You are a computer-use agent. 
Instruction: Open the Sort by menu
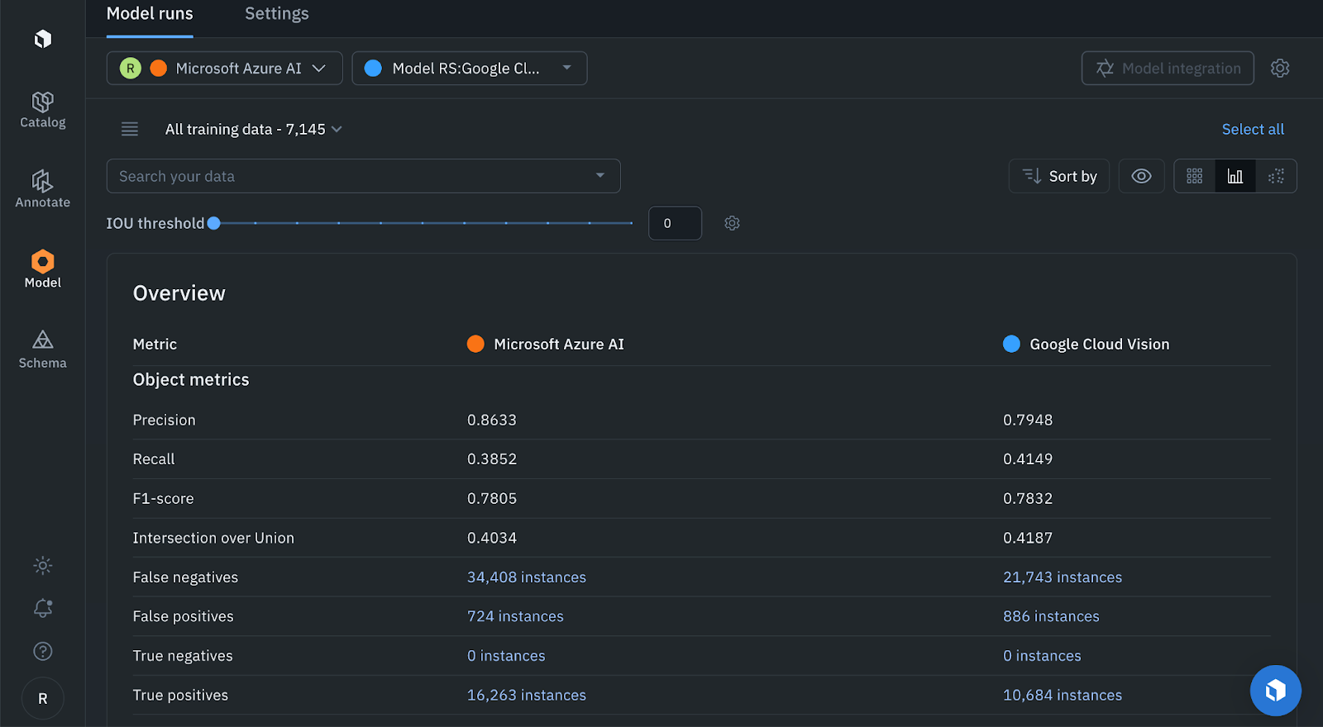pyautogui.click(x=1059, y=176)
